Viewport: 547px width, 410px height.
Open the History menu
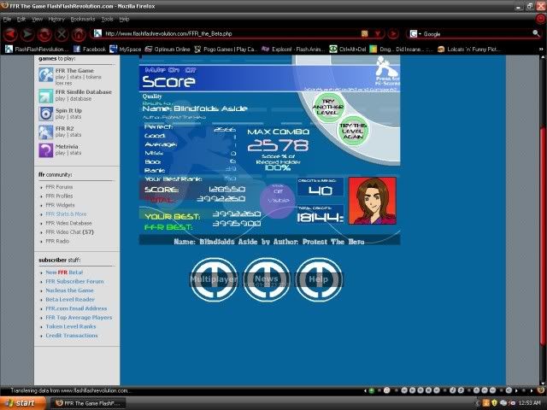[x=56, y=18]
